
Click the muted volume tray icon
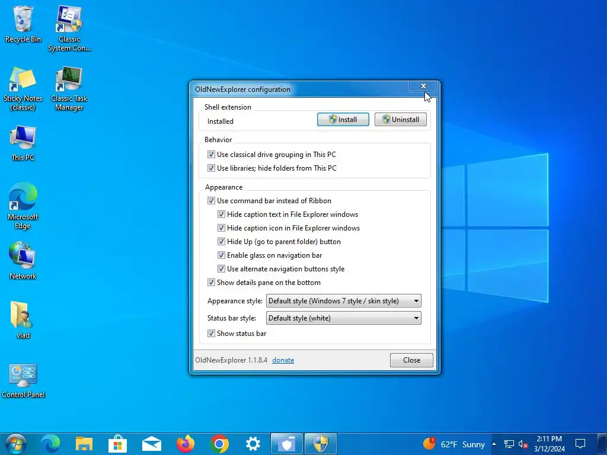523,444
